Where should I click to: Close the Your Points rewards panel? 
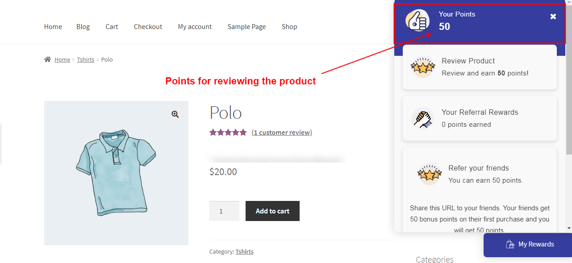(553, 17)
